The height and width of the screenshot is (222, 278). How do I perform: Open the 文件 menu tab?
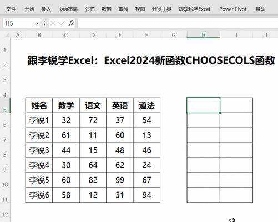(11, 9)
